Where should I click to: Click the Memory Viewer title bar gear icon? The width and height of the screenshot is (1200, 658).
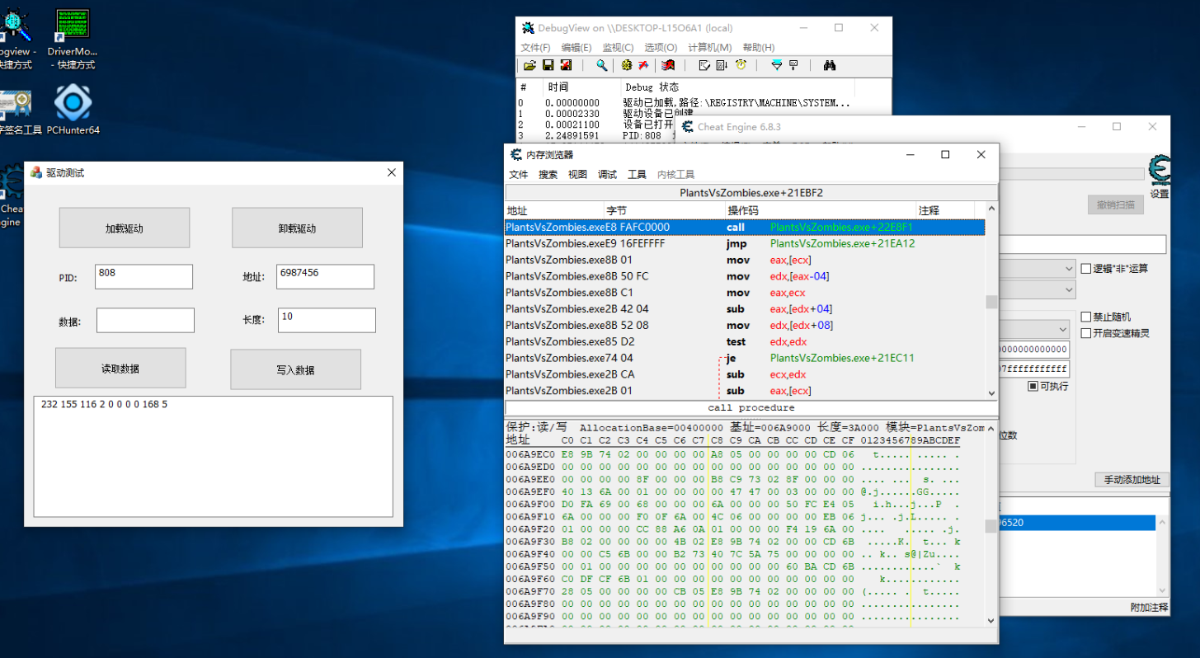point(516,154)
